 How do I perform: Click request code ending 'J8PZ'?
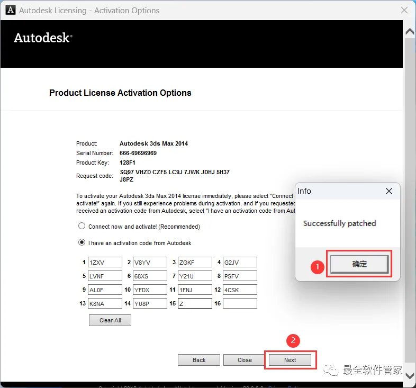(x=126, y=179)
